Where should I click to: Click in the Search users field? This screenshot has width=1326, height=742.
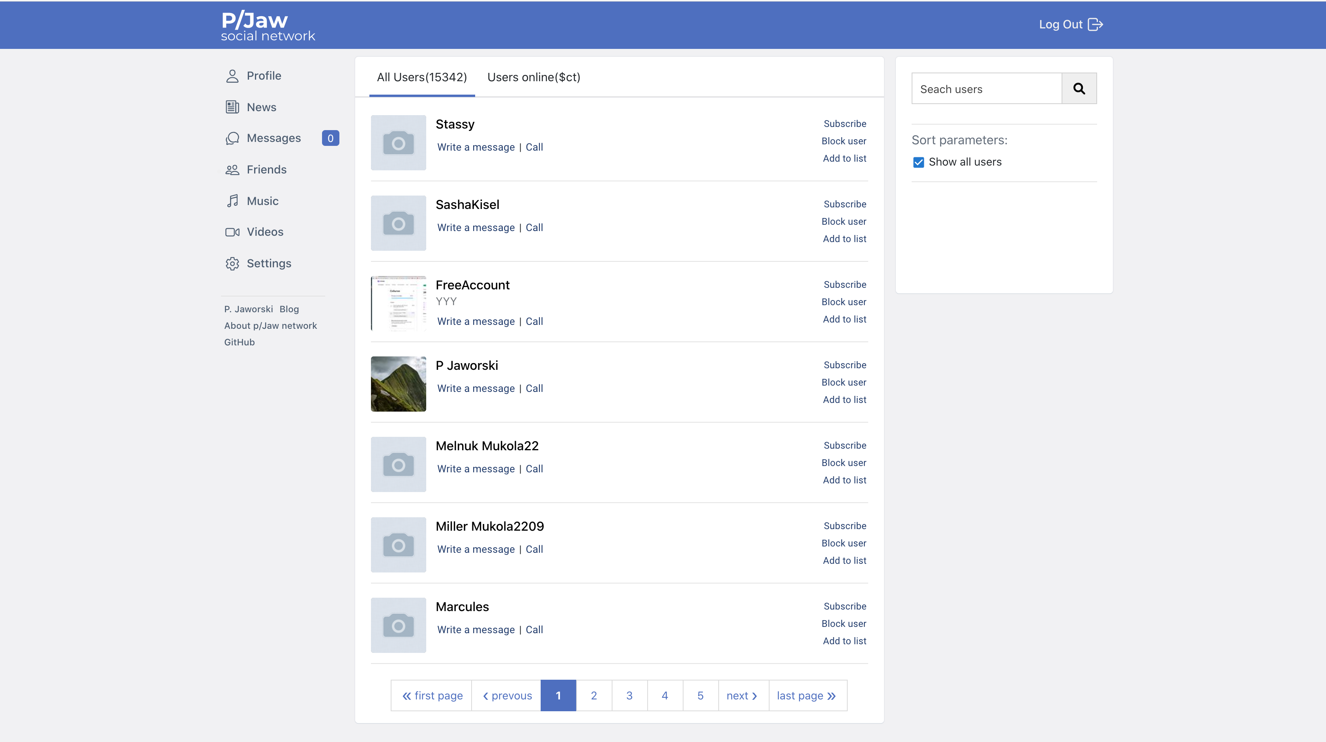(986, 88)
